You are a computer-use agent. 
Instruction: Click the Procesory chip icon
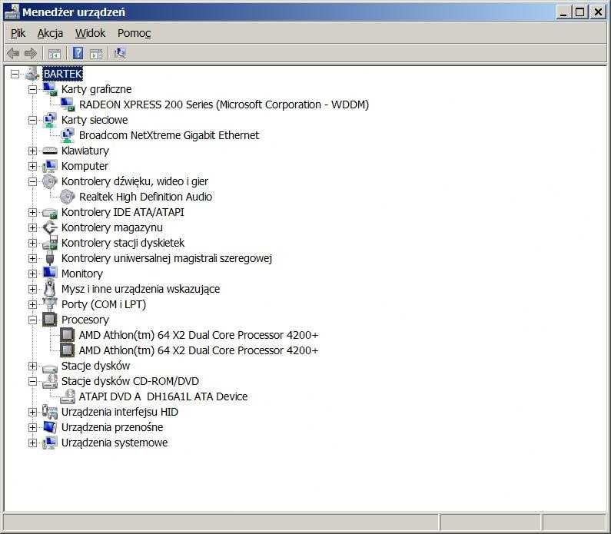pyautogui.click(x=49, y=320)
